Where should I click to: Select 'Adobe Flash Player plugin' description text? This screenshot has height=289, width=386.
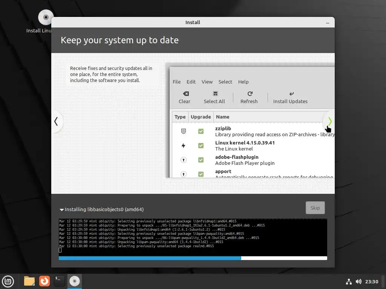coord(245,163)
